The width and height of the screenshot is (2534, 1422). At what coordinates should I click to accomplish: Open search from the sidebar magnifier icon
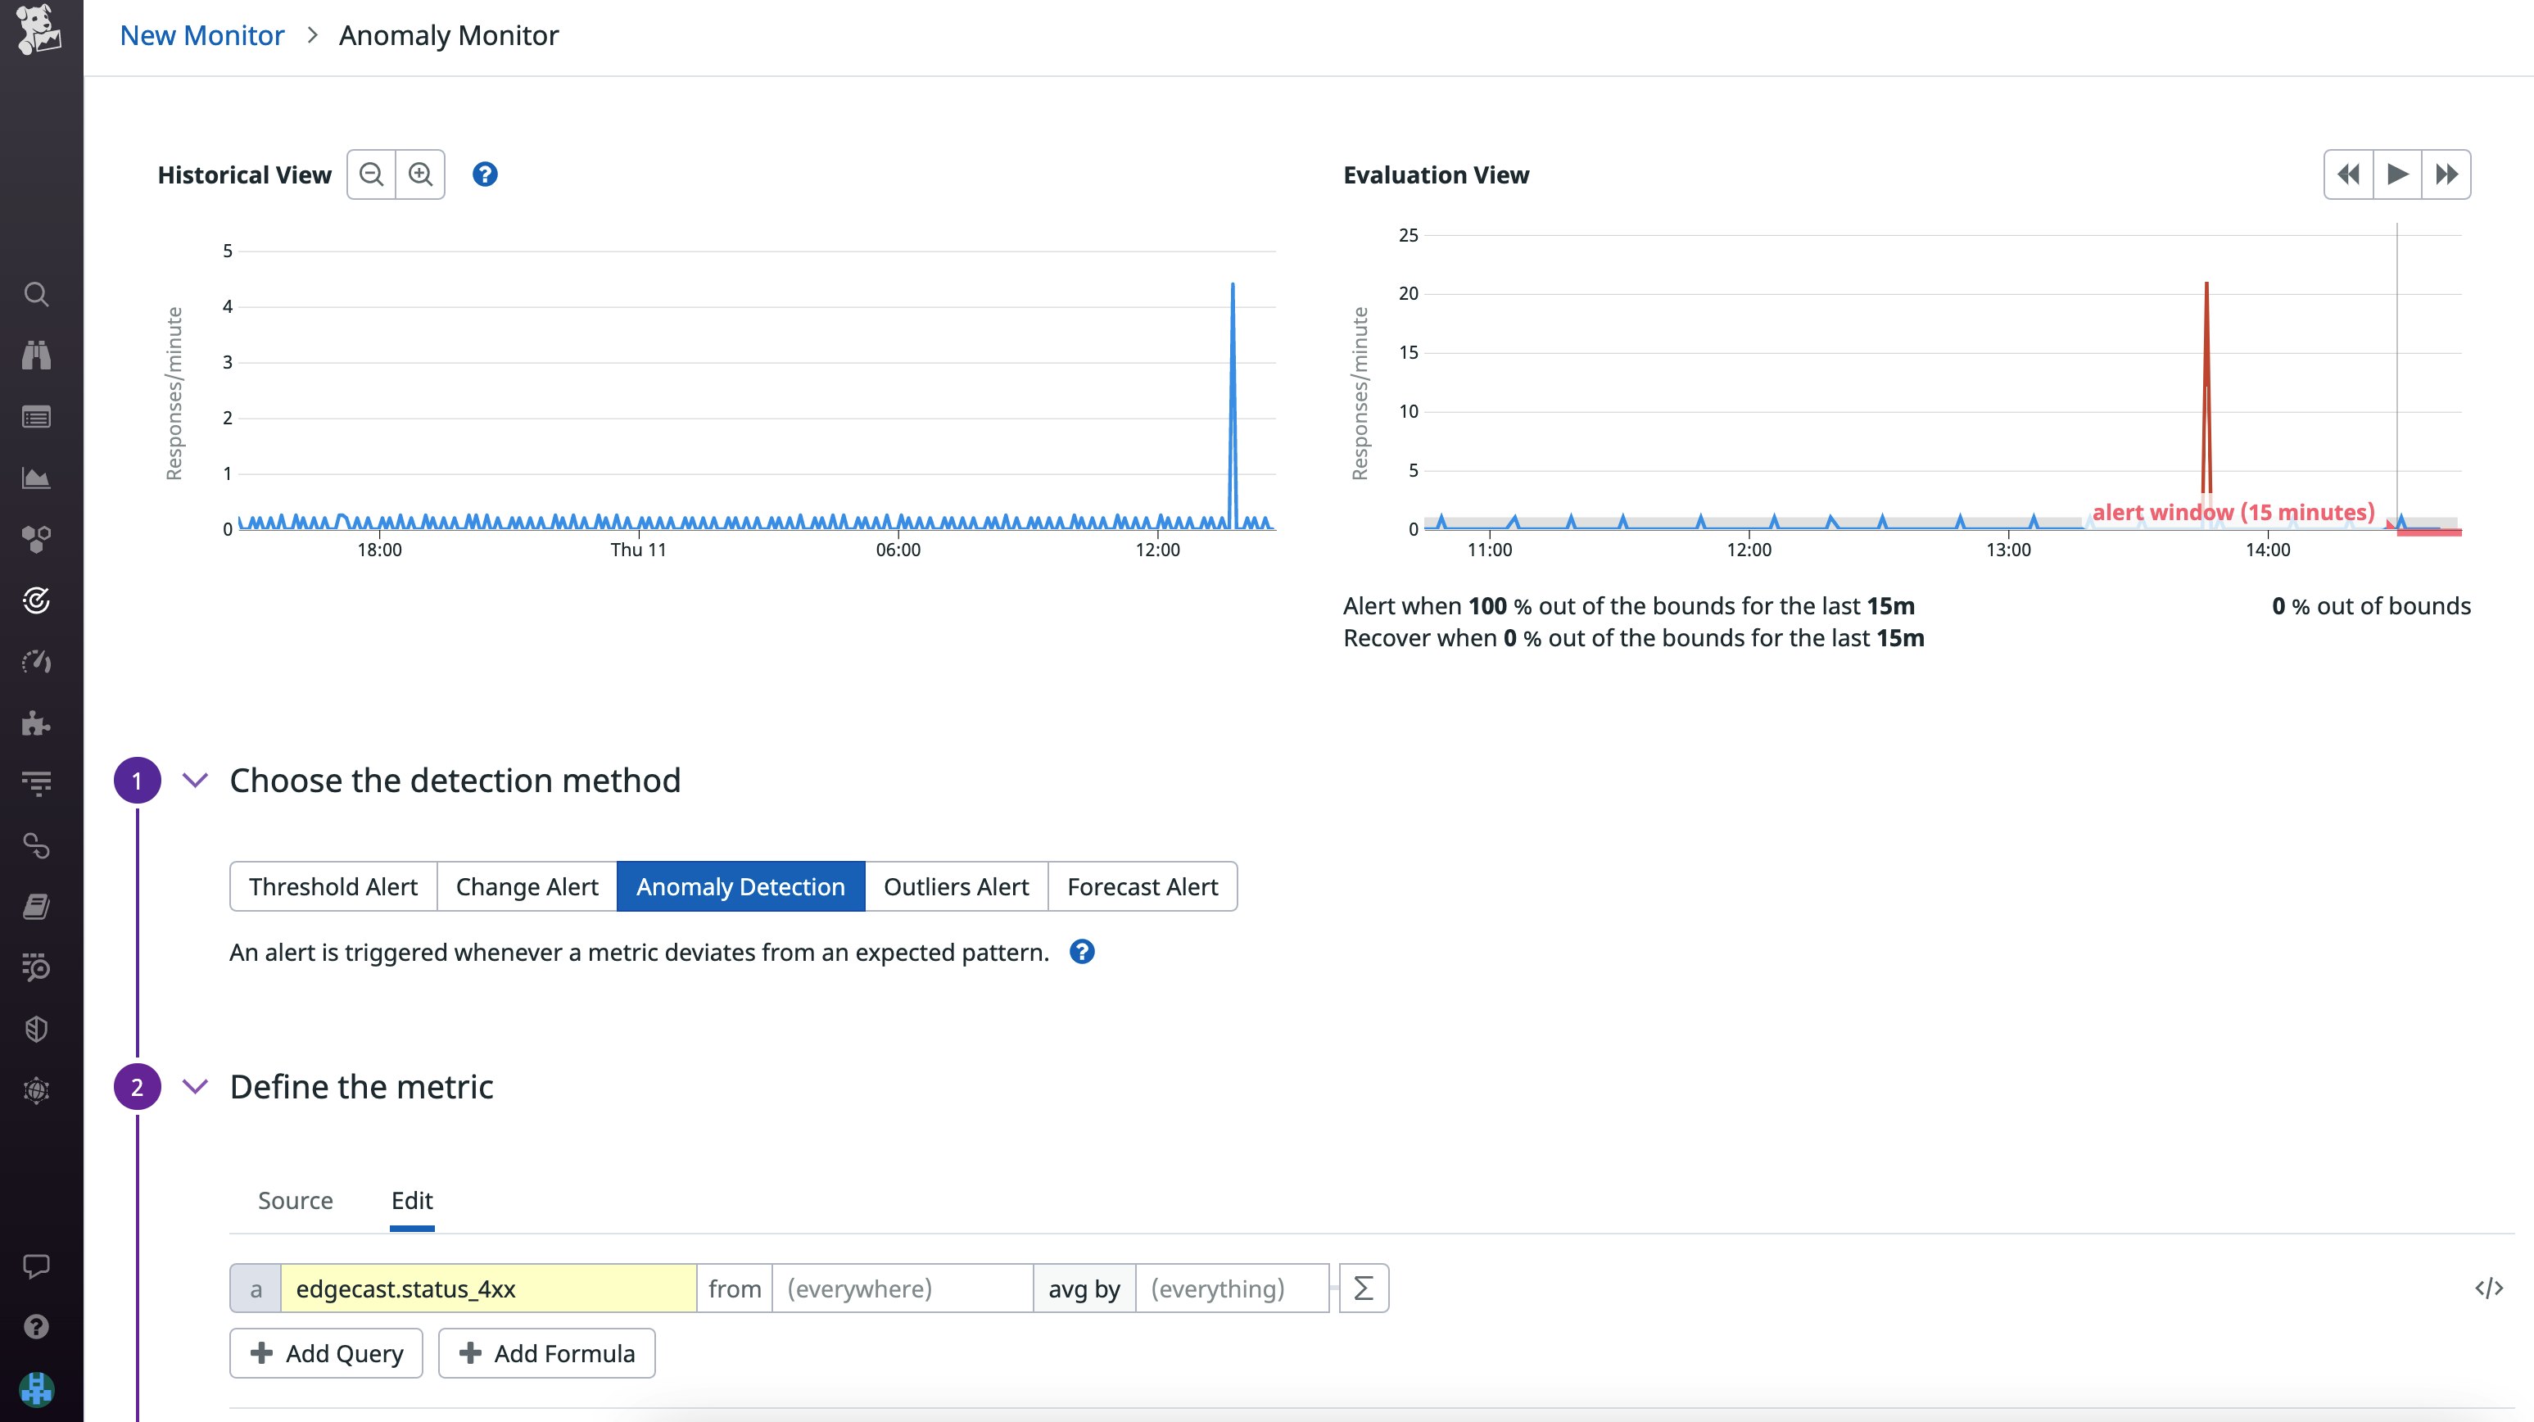point(36,294)
